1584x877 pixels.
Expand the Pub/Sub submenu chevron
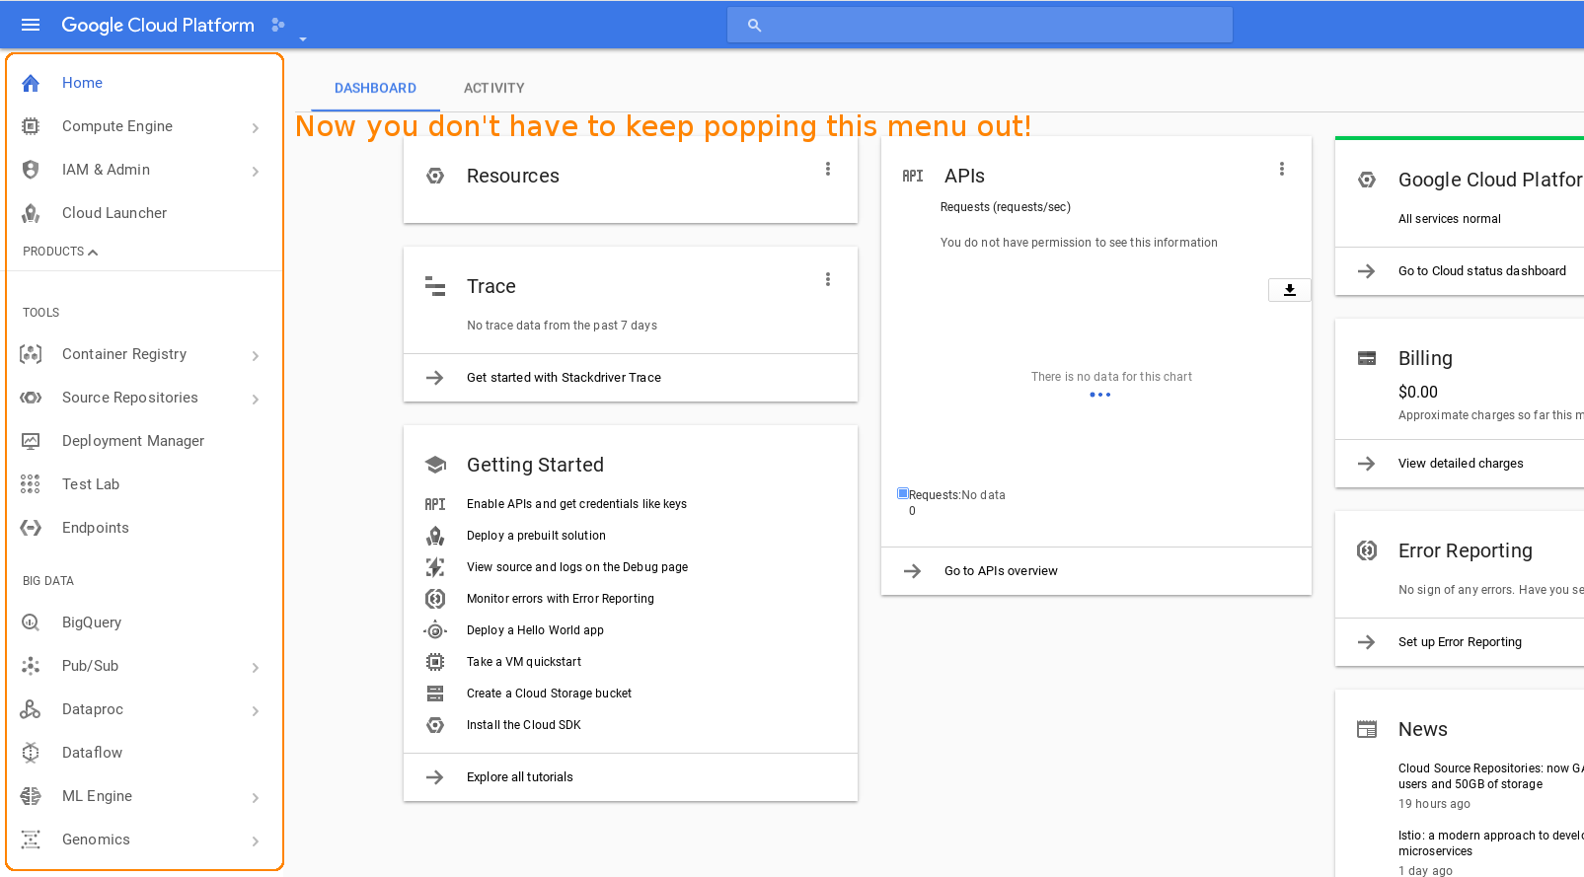pyautogui.click(x=256, y=667)
